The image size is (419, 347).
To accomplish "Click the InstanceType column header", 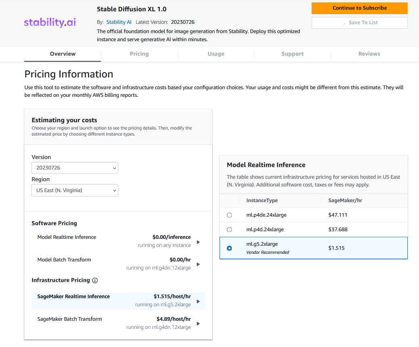I will [x=262, y=201].
